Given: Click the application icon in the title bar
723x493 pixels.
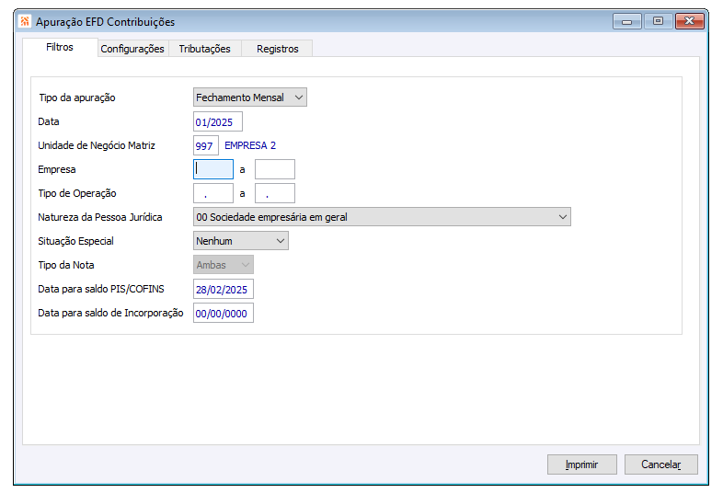Looking at the screenshot, I should [x=25, y=22].
